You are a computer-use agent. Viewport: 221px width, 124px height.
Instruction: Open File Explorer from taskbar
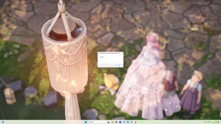[112, 122]
